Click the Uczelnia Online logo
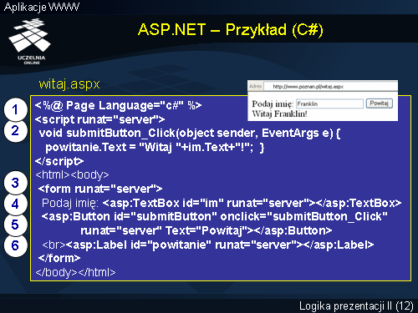418x313 pixels. [30, 41]
